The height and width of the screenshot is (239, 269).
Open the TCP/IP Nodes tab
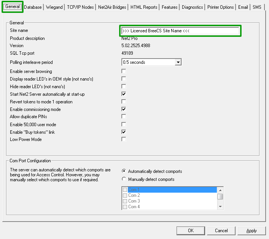(x=80, y=7)
